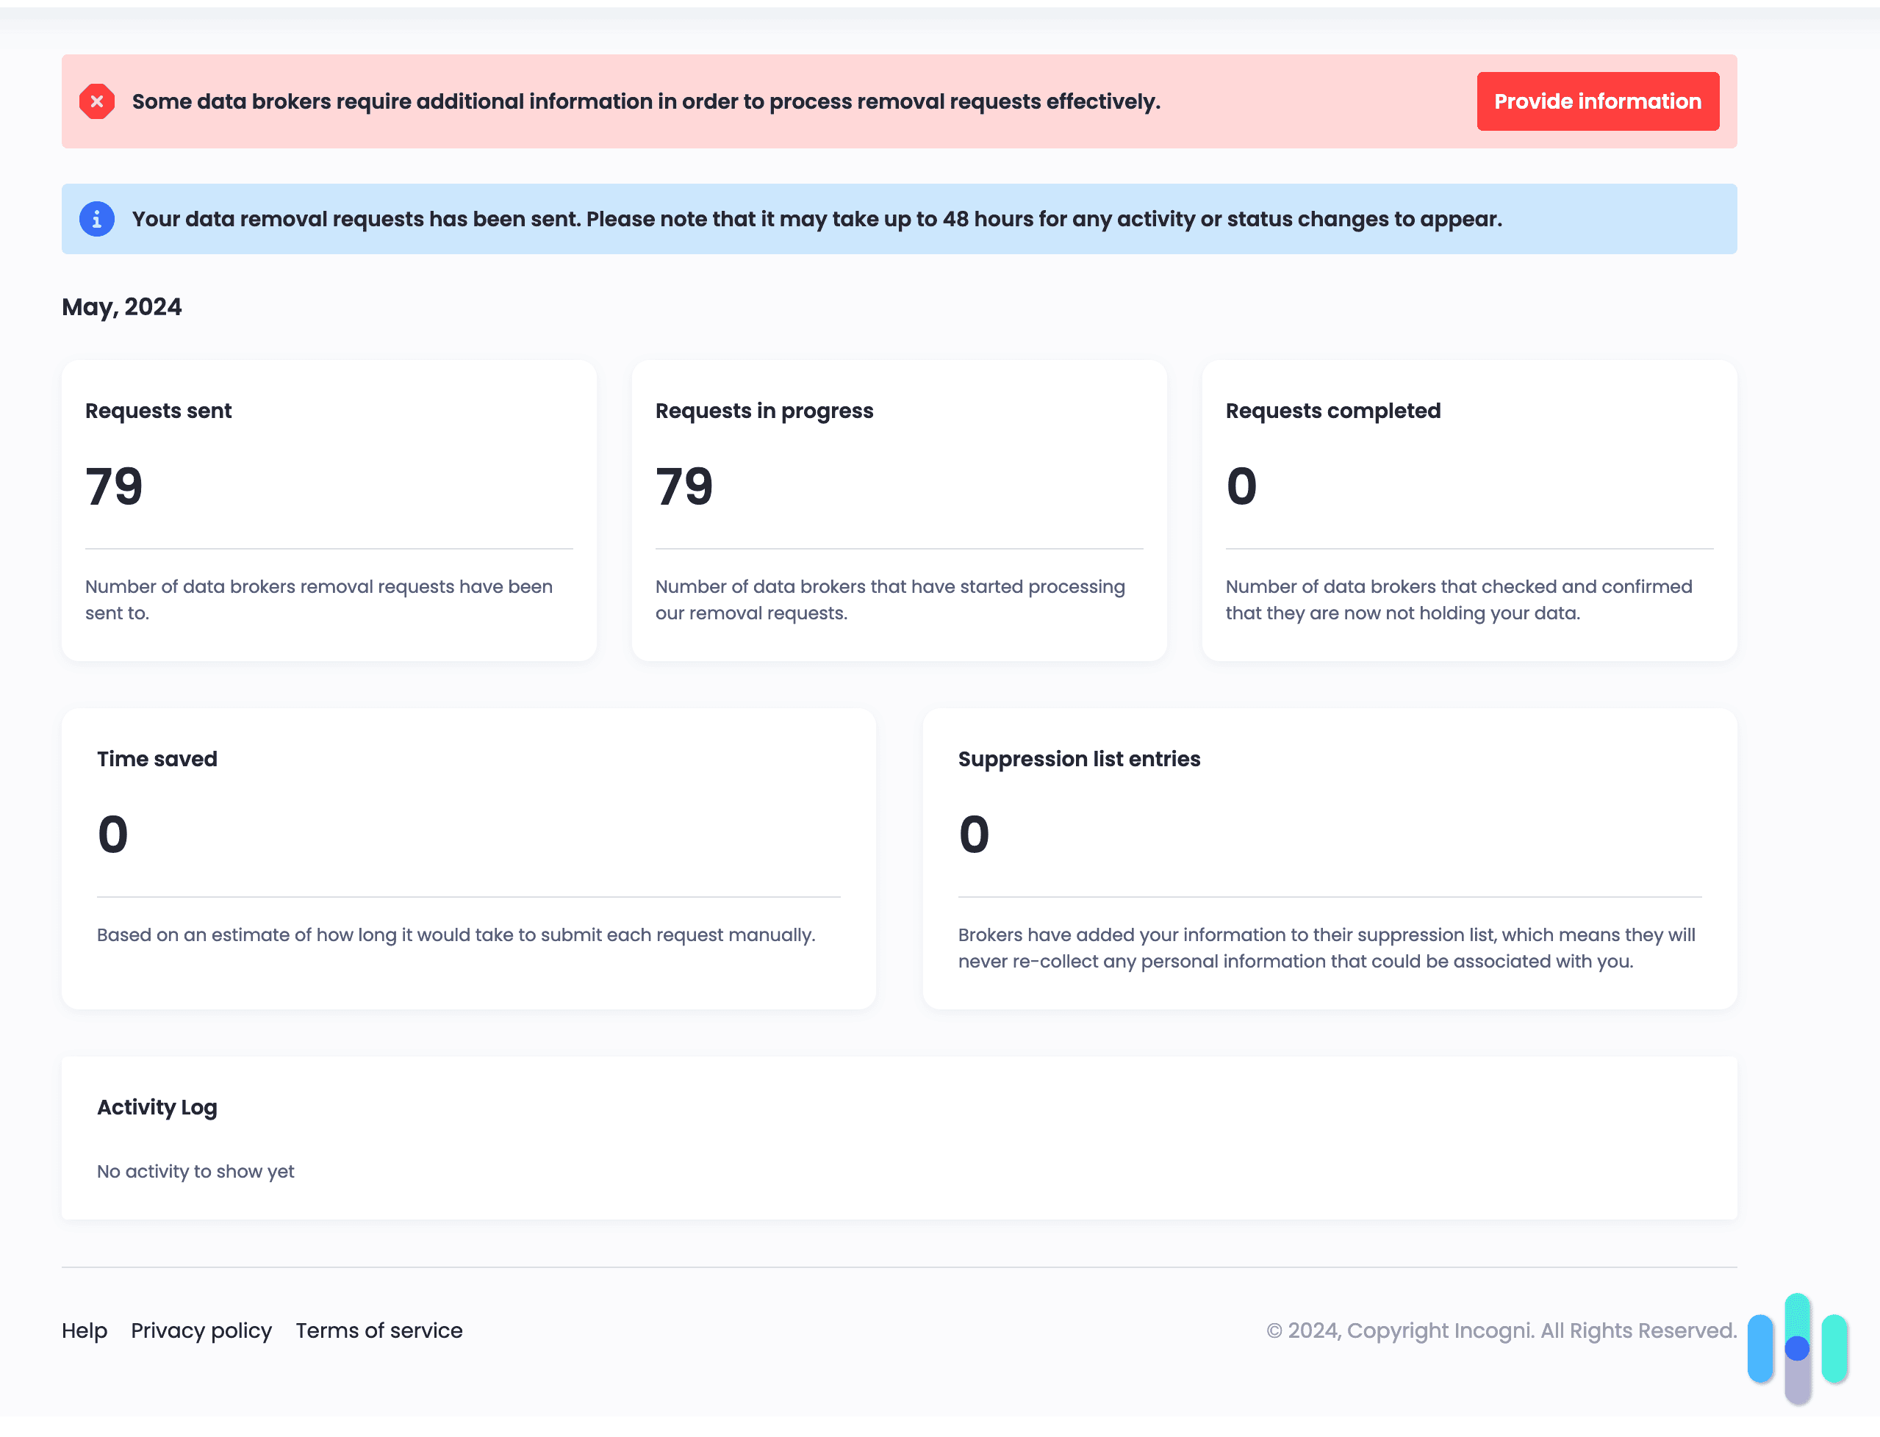This screenshot has width=1880, height=1437.
Task: Select the Activity Log section header
Action: (157, 1107)
